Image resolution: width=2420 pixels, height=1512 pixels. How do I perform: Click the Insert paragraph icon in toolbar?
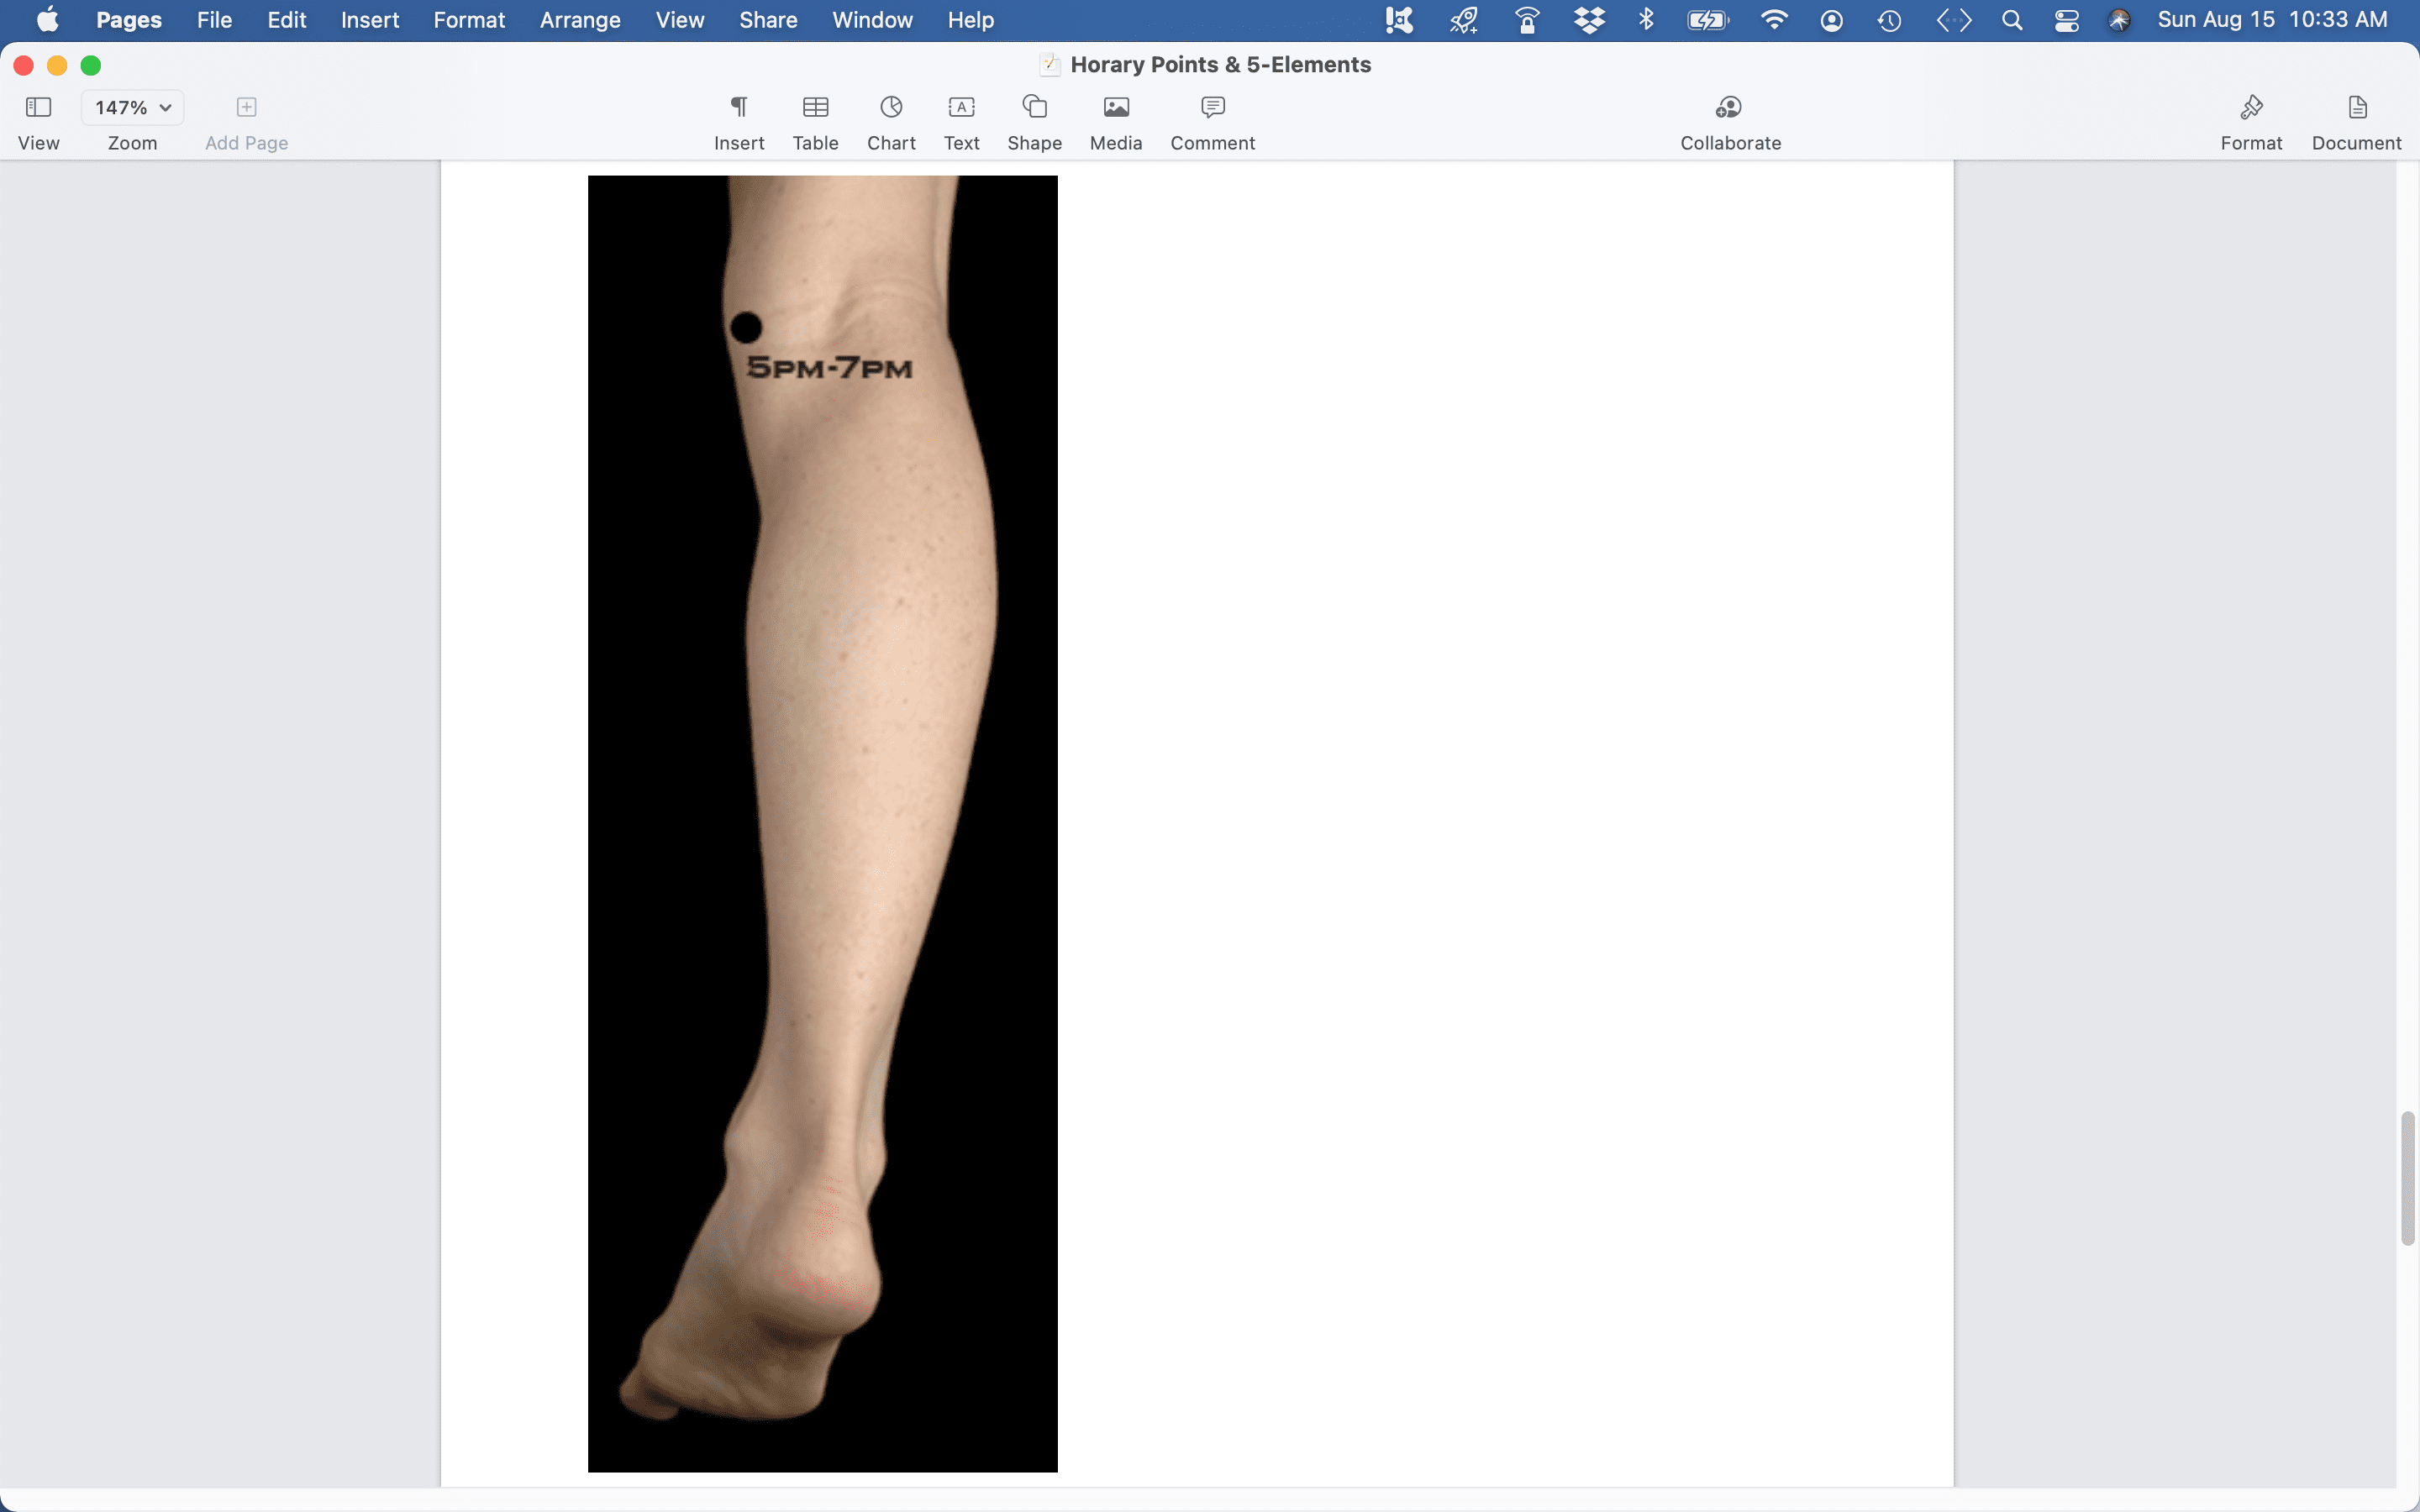739,107
